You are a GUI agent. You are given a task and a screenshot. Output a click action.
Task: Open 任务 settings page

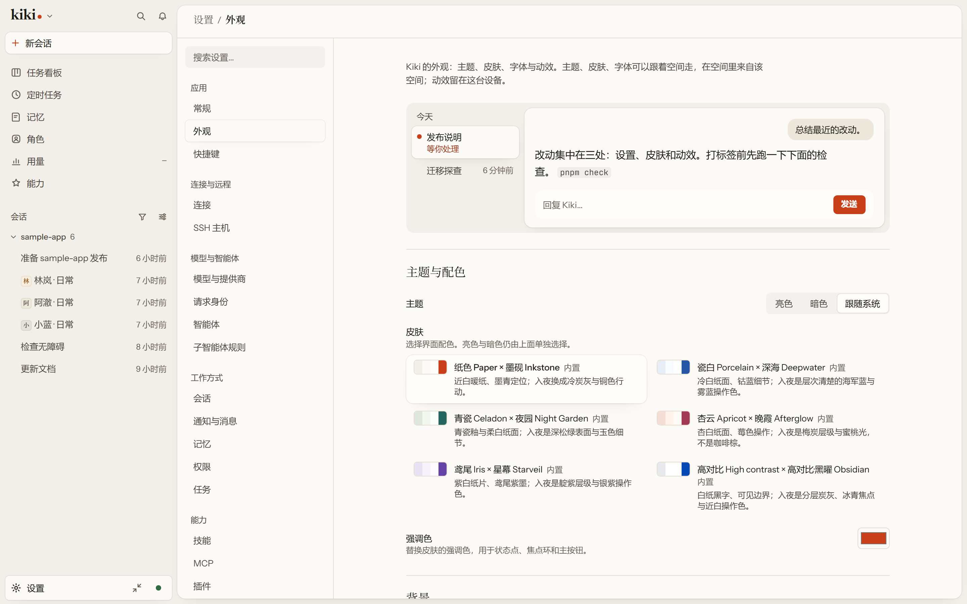(x=255, y=489)
